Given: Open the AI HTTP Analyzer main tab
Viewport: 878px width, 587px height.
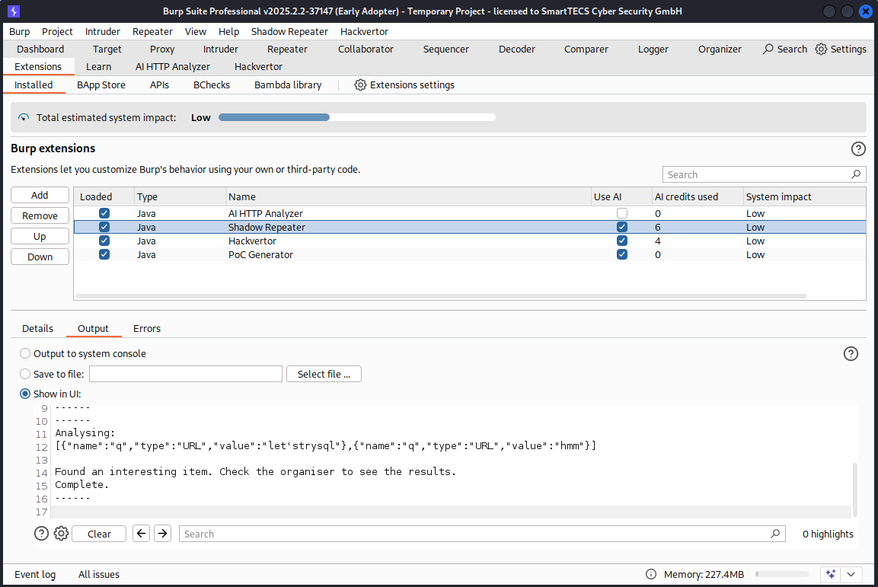Looking at the screenshot, I should 172,66.
